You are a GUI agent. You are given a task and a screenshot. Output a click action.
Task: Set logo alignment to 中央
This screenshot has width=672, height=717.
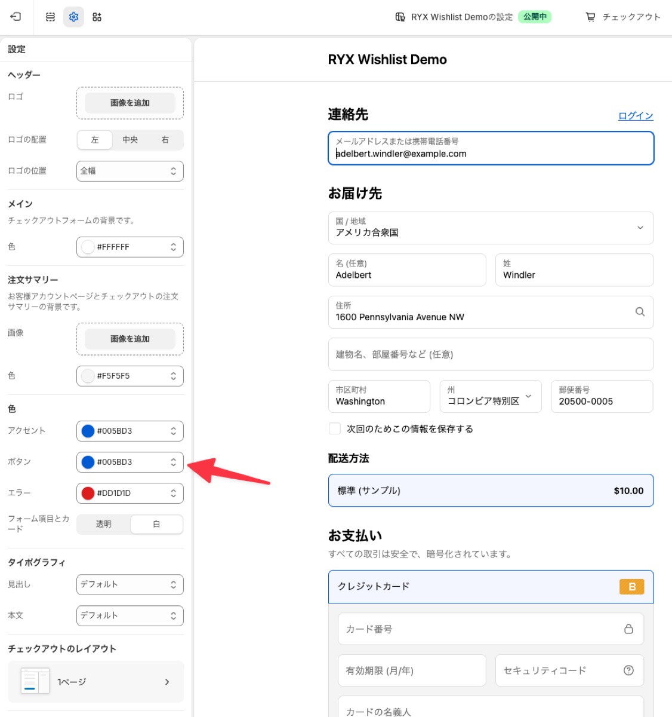130,140
